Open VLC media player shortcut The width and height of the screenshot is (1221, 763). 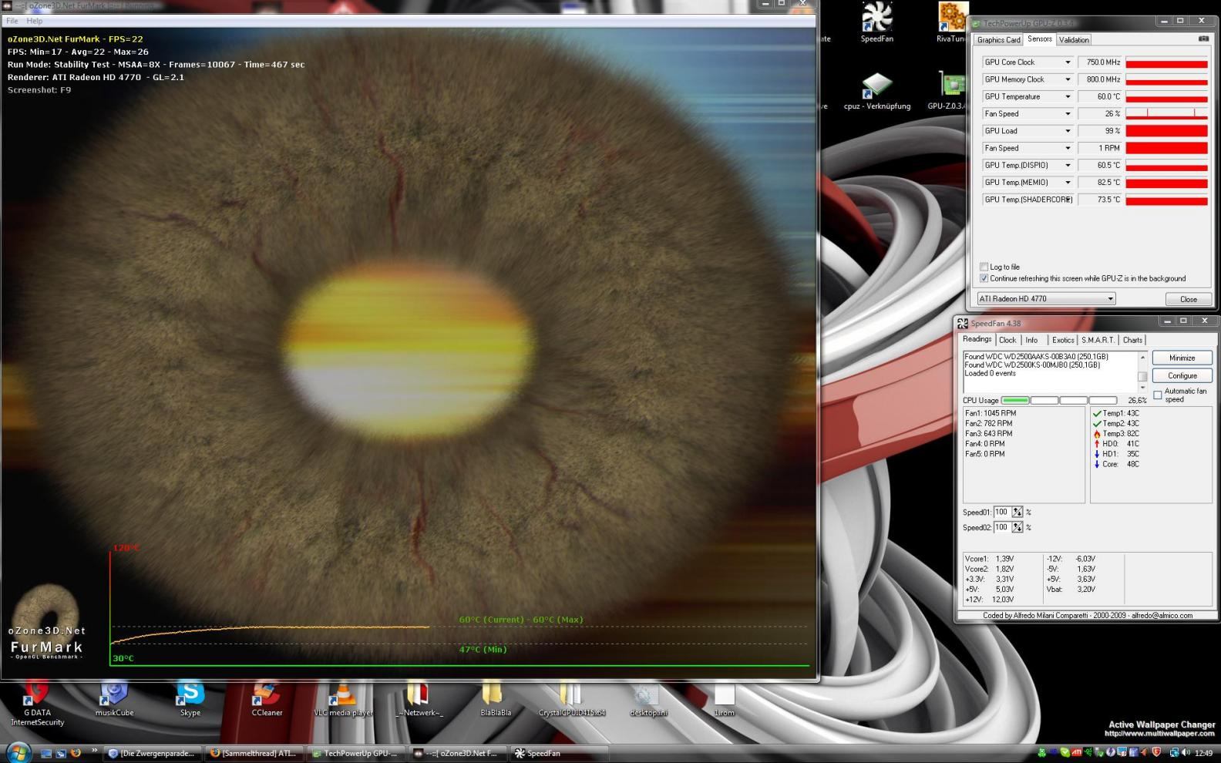tap(343, 699)
